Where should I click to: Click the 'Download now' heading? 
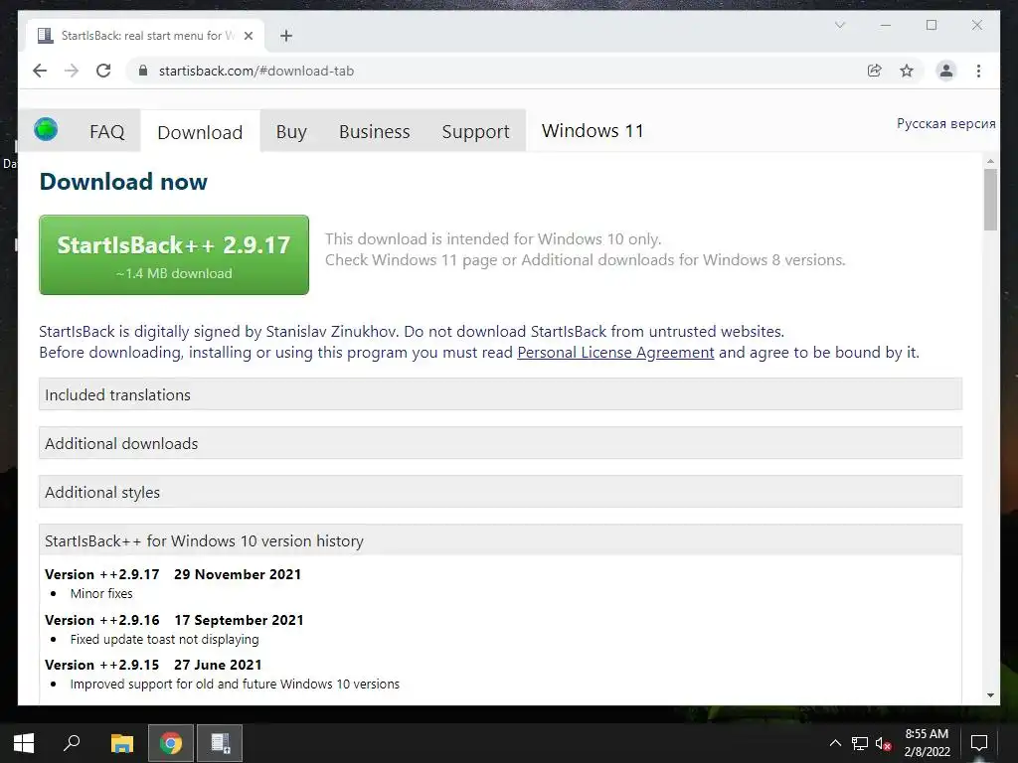(123, 182)
